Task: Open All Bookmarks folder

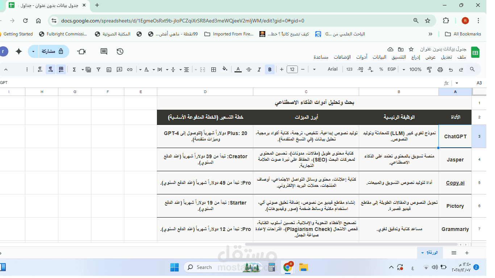Action: (x=463, y=34)
